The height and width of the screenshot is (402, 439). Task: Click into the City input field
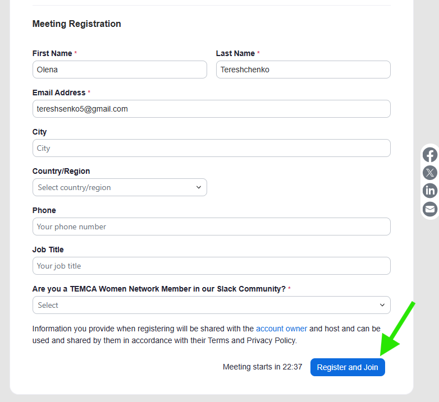tap(212, 148)
